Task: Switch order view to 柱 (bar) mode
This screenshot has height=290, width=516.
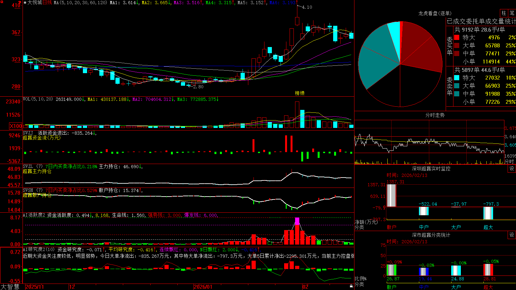Action: 504,13
